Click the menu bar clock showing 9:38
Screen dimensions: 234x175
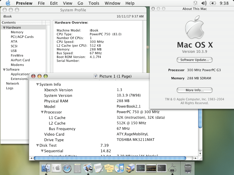pyautogui.click(x=224, y=3)
